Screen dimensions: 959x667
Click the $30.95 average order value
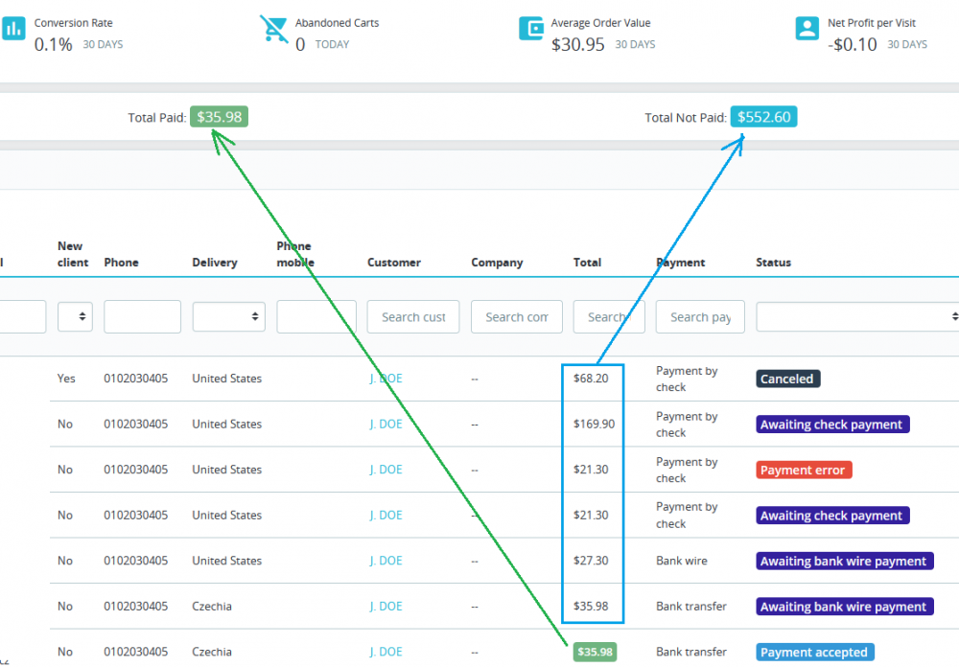578,45
